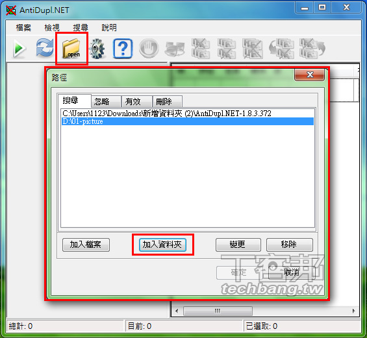This screenshot has width=367, height=338.
Task: Switch to the 刪除 tab
Action: [x=168, y=102]
